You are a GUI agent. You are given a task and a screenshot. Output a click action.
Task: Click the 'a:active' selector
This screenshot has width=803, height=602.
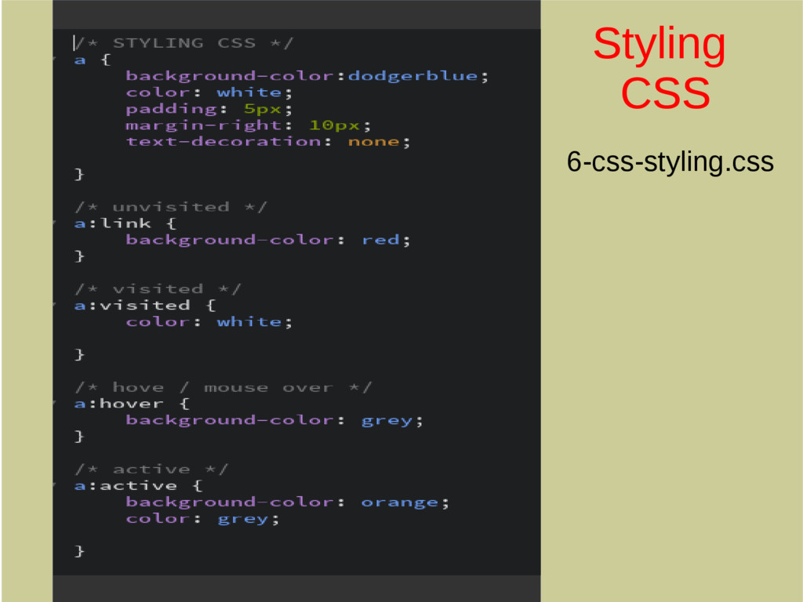[x=126, y=485]
